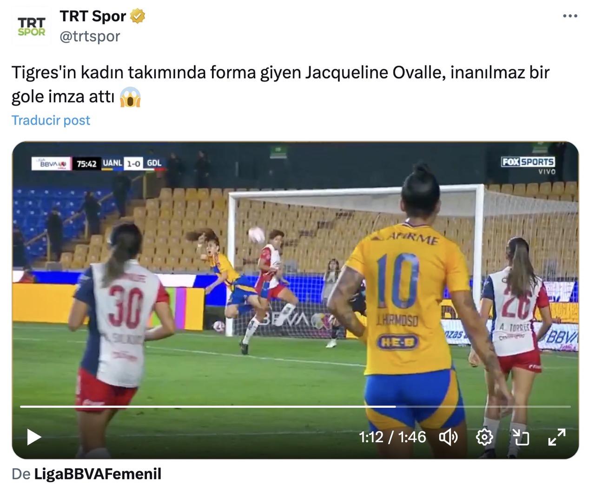Image resolution: width=595 pixels, height=484 pixels.
Task: Open the TRT Spor profile avatar
Action: pyautogui.click(x=31, y=26)
